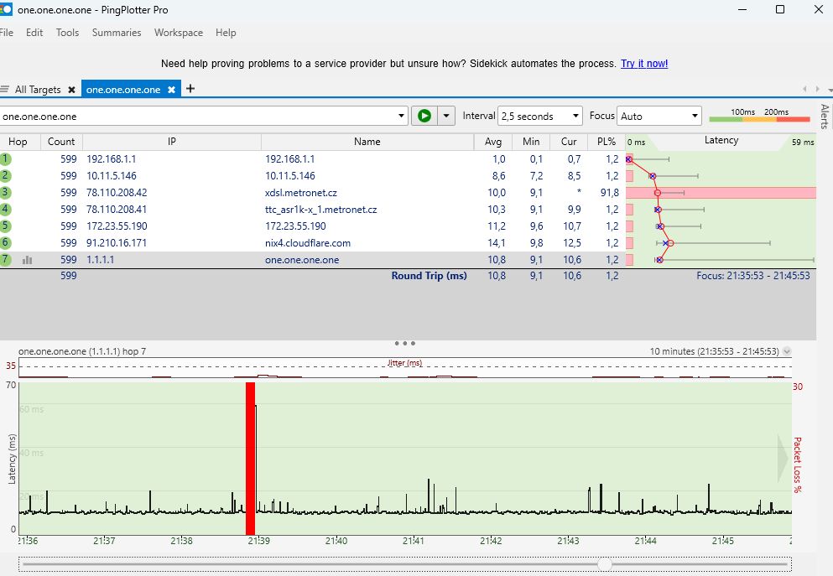Click the PL% column header
Image resolution: width=833 pixels, height=576 pixels.
[x=606, y=142]
